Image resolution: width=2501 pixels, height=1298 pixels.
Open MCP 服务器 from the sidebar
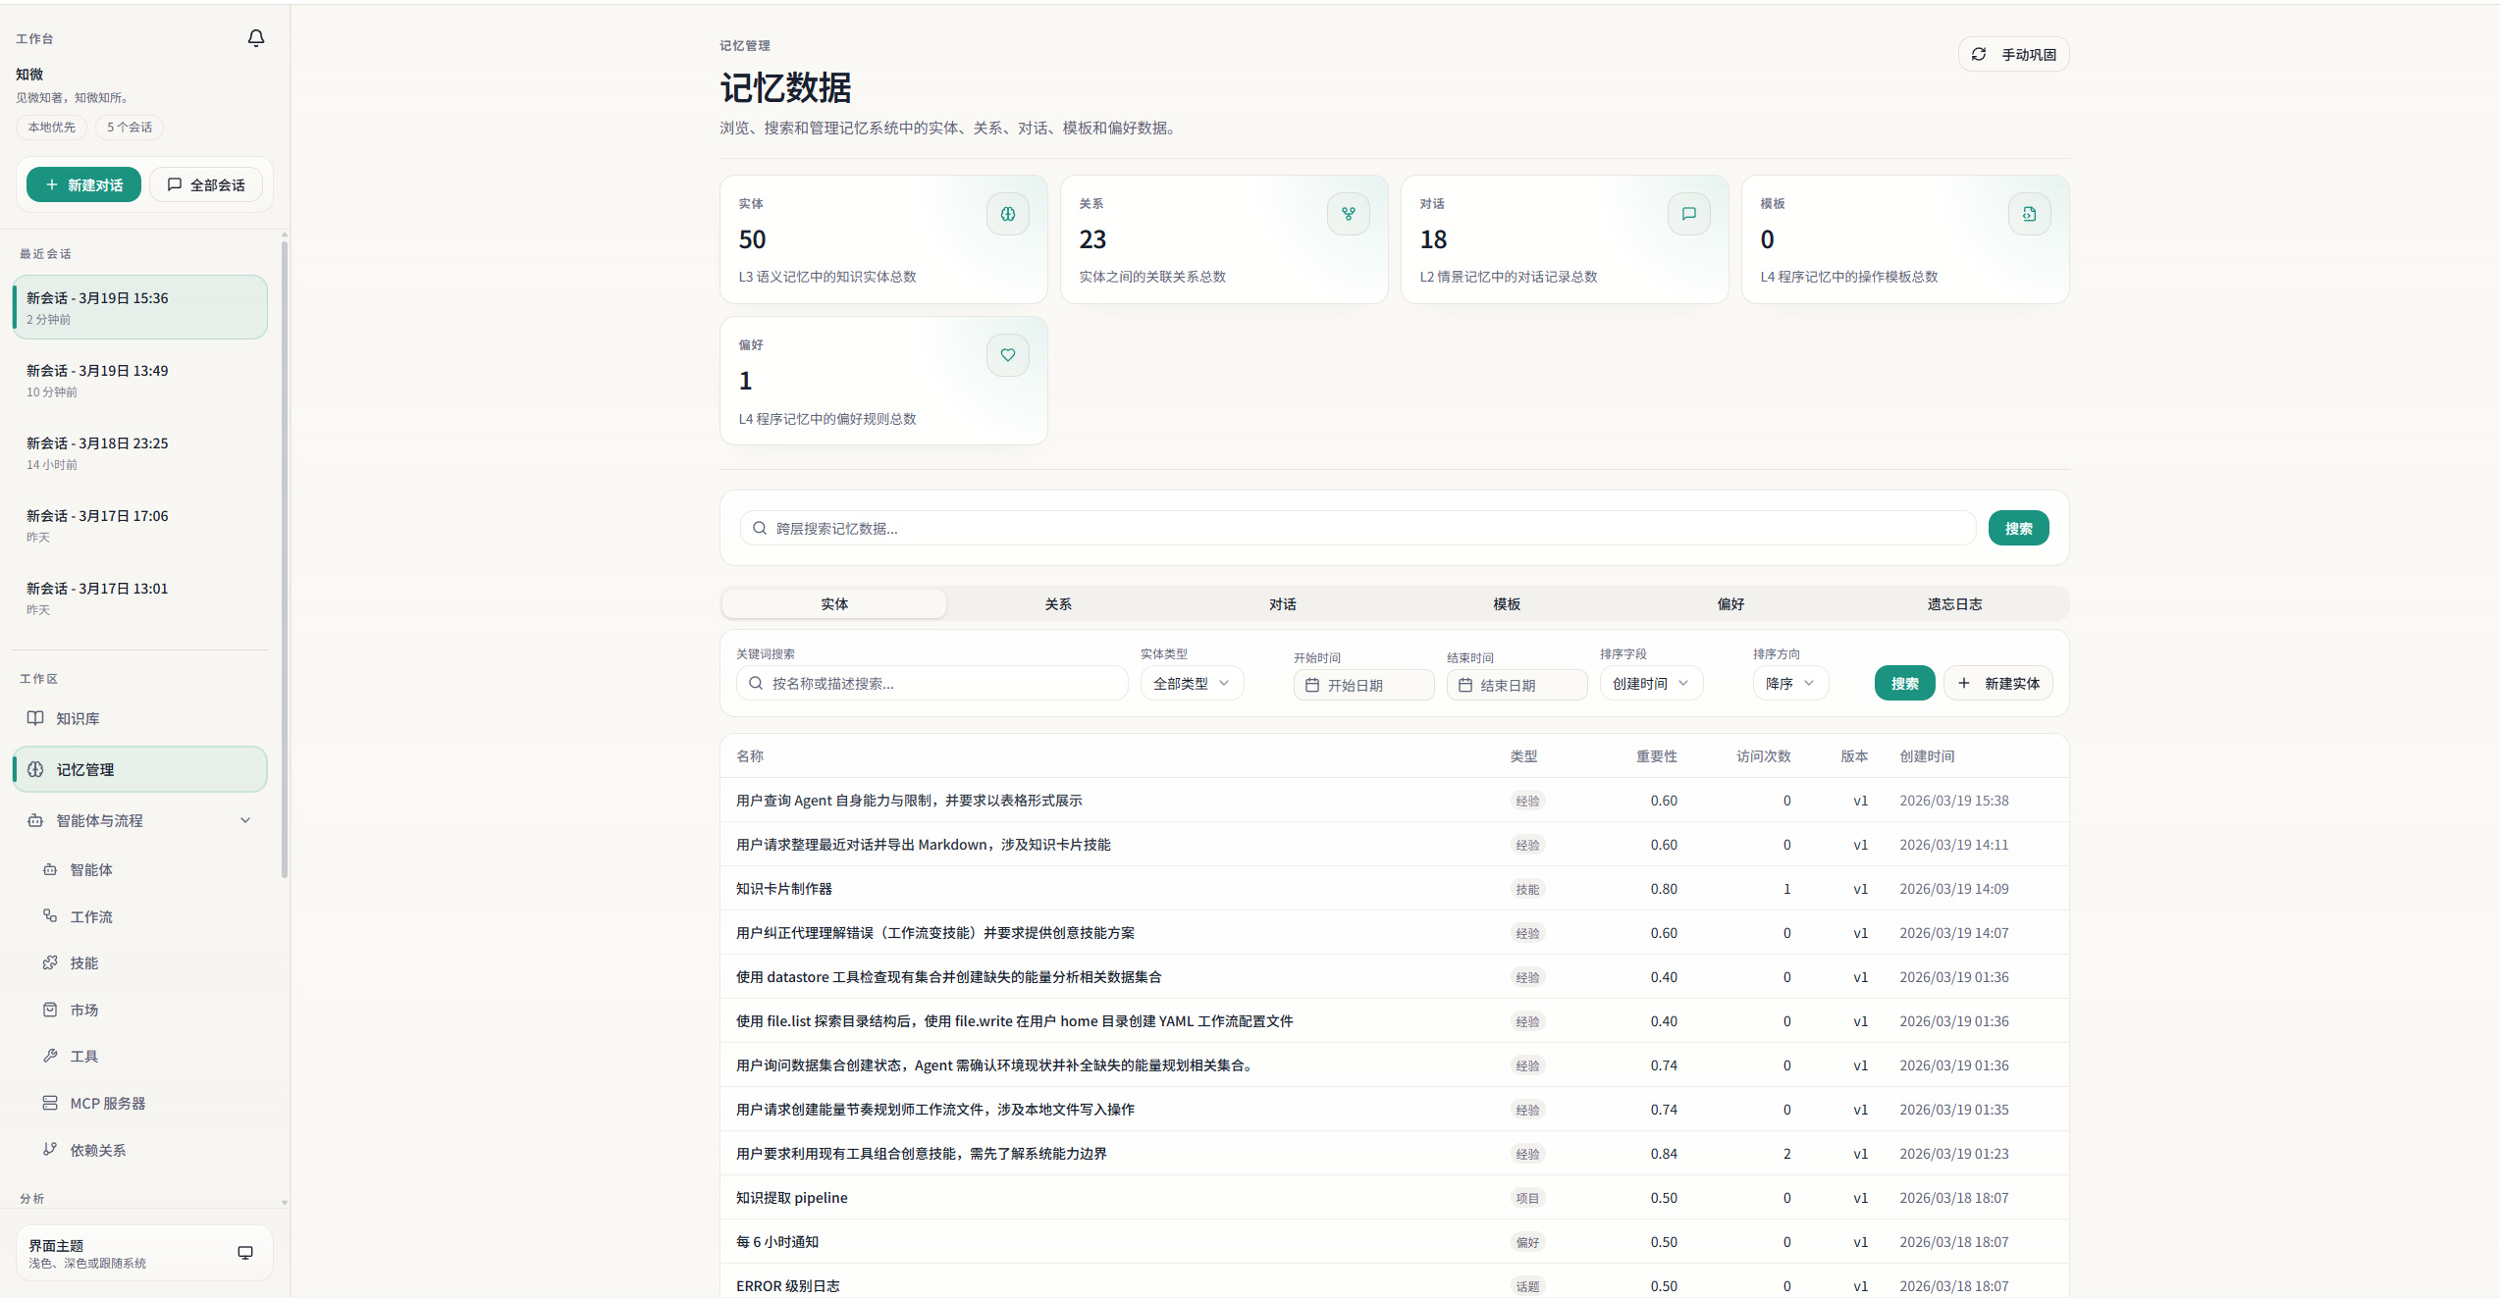(107, 1103)
